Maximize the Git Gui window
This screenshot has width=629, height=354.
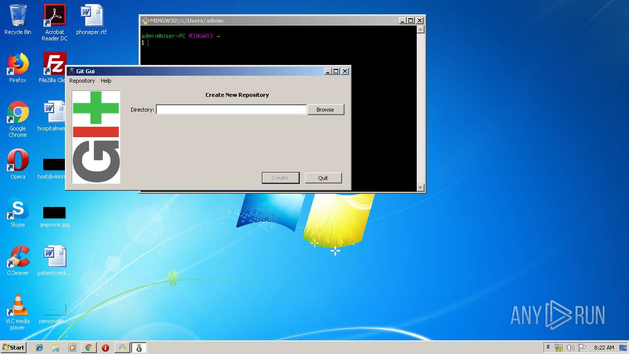[x=336, y=71]
